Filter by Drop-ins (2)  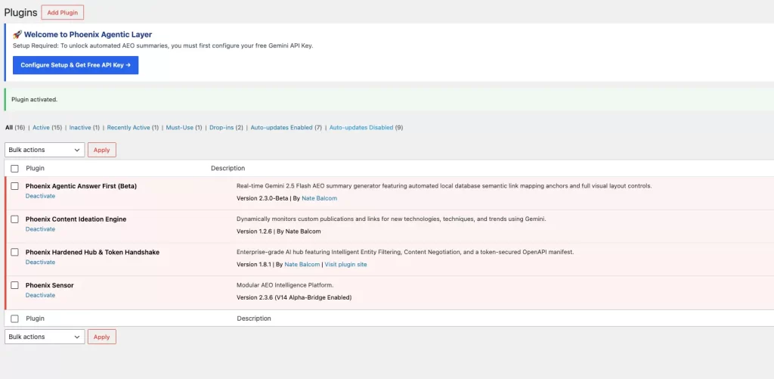click(226, 128)
